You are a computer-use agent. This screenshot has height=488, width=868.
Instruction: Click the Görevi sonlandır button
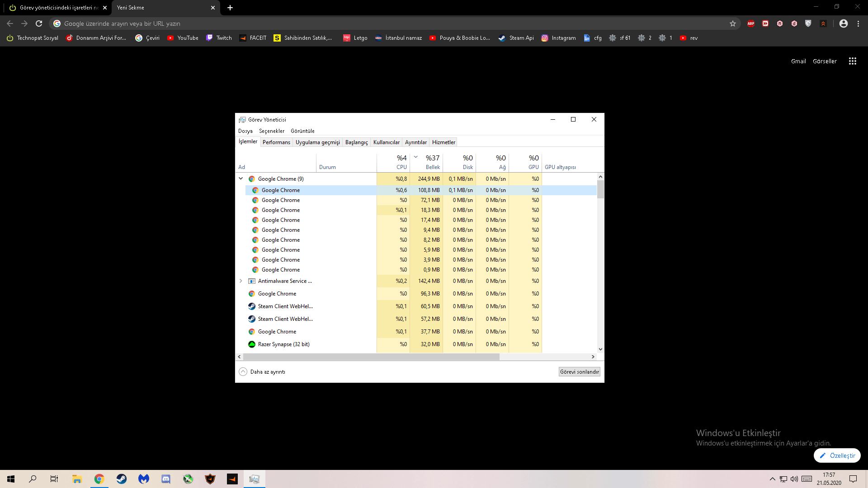[x=579, y=372]
